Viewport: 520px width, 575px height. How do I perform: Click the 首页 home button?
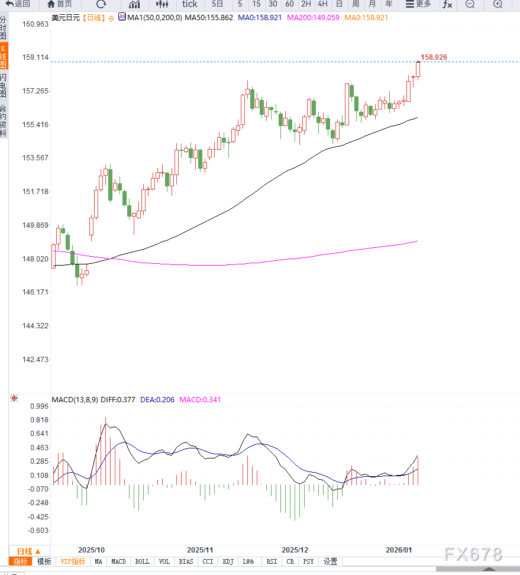[60, 4]
